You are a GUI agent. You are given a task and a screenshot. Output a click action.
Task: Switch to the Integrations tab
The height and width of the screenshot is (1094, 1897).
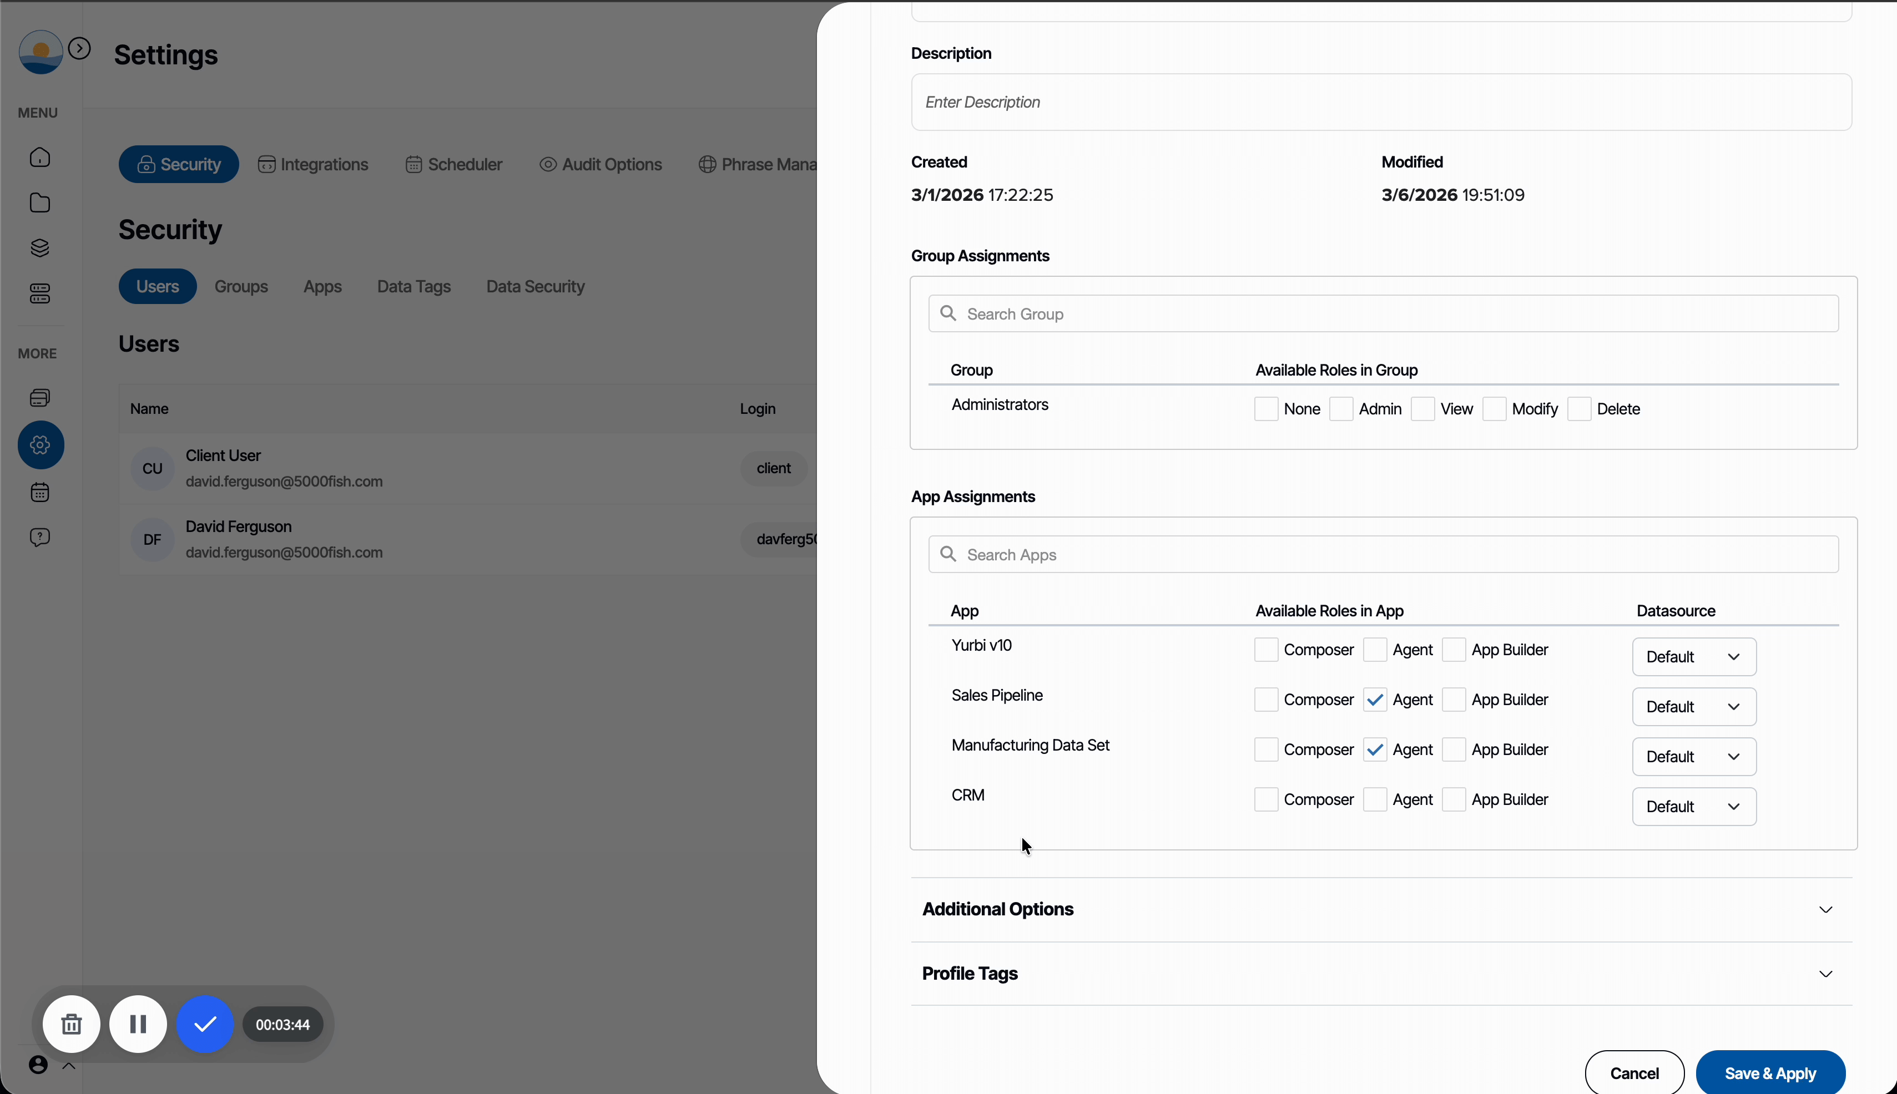pos(314,164)
